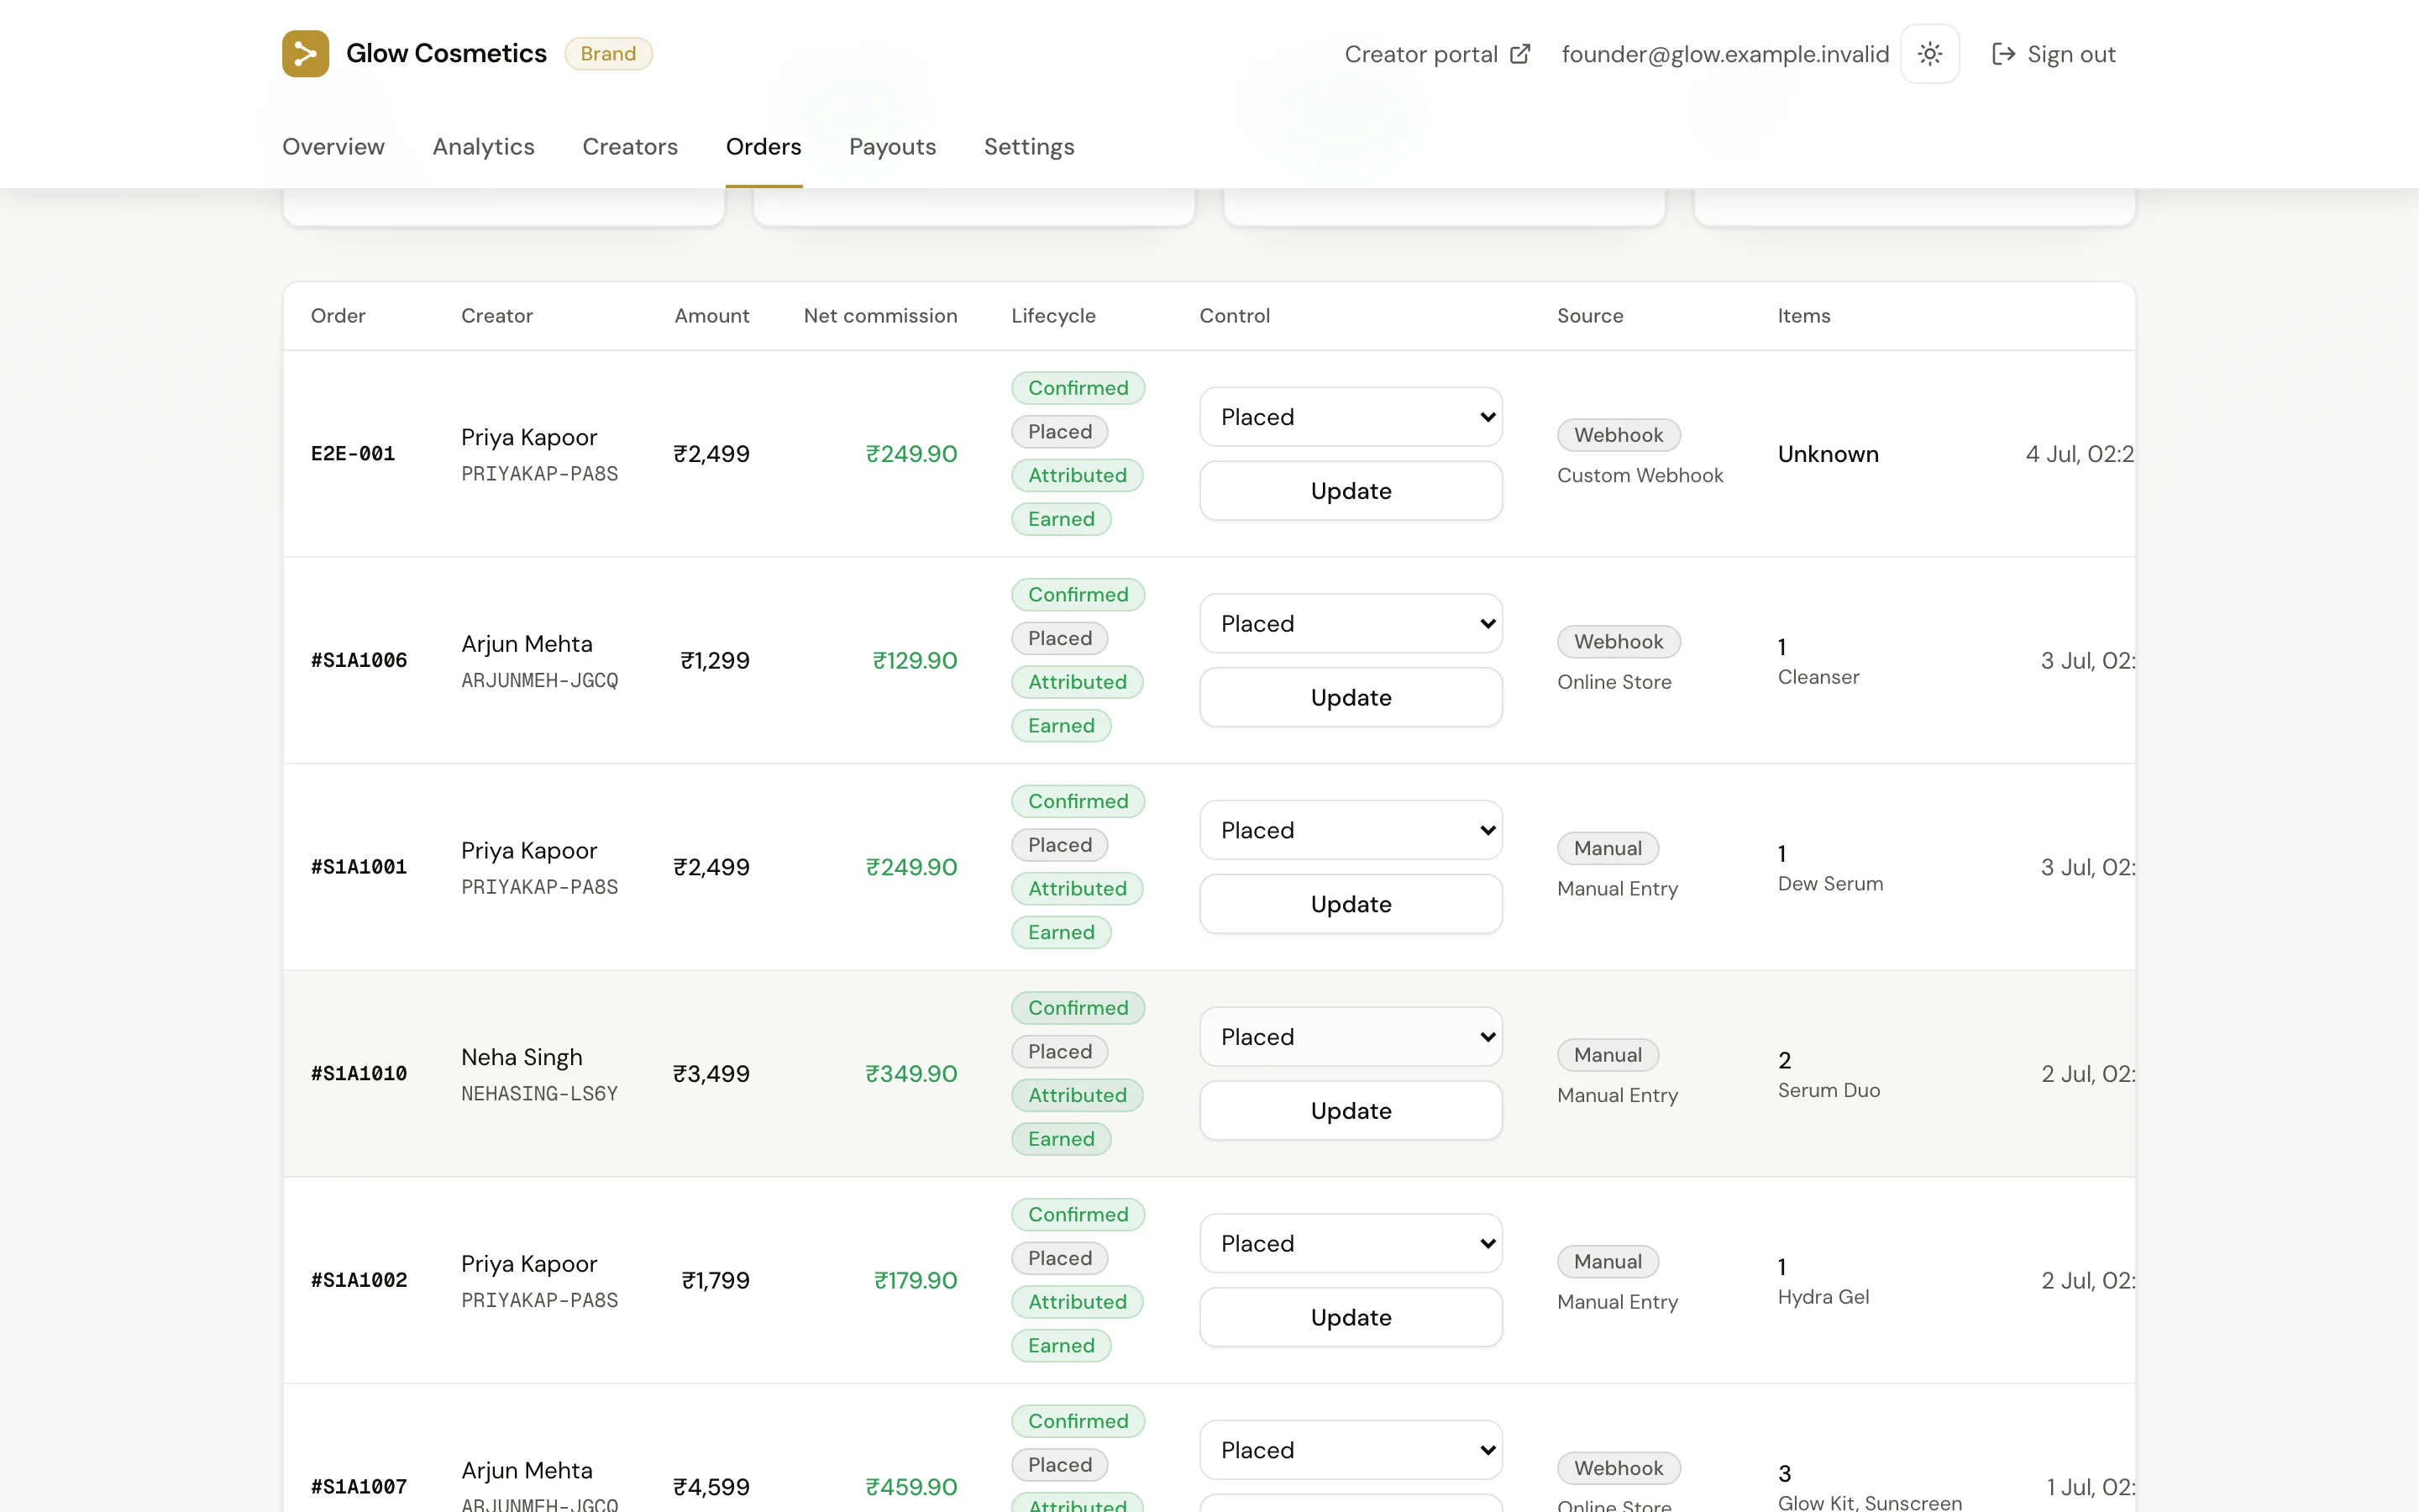
Task: Click the ₹3,499 amount
Action: [x=711, y=1074]
